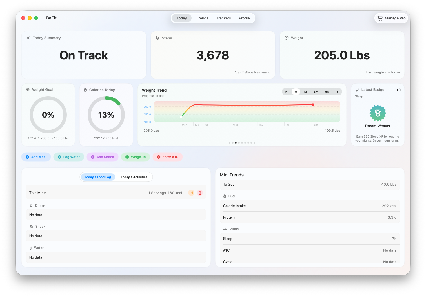Click the highlighted page dot under Weight Trend

(236, 143)
